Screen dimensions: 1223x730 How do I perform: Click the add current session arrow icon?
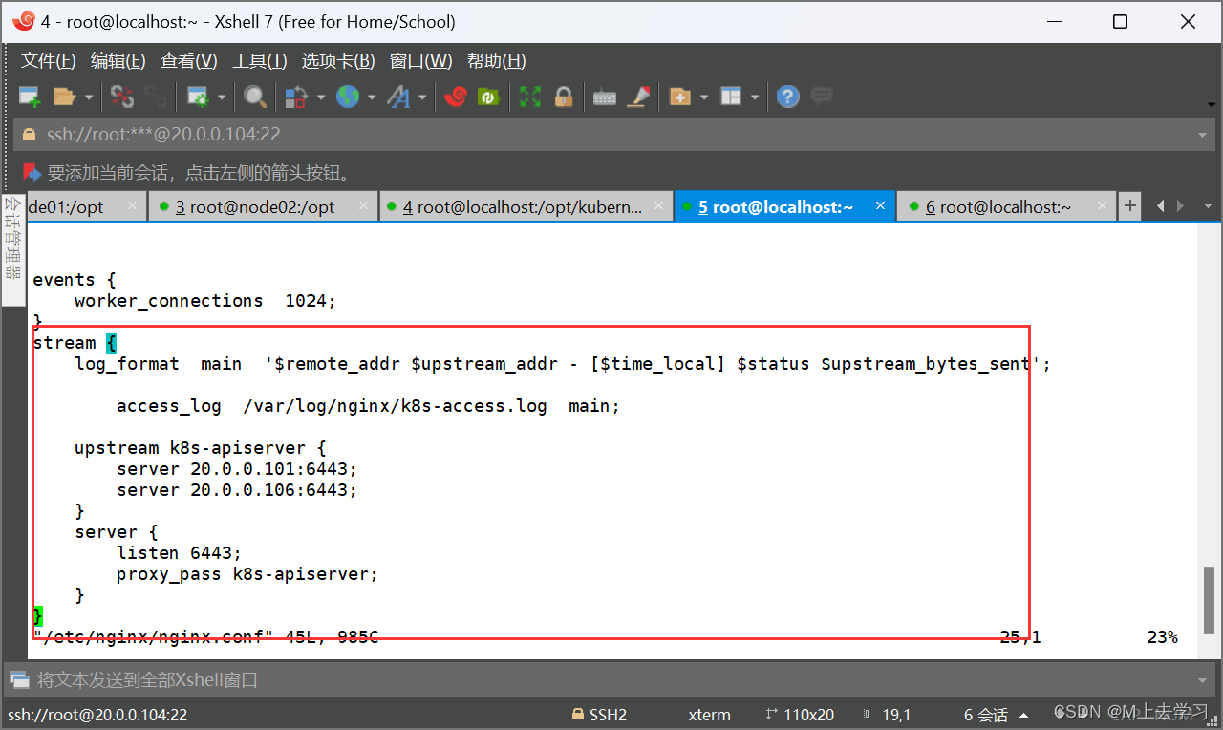[32, 173]
